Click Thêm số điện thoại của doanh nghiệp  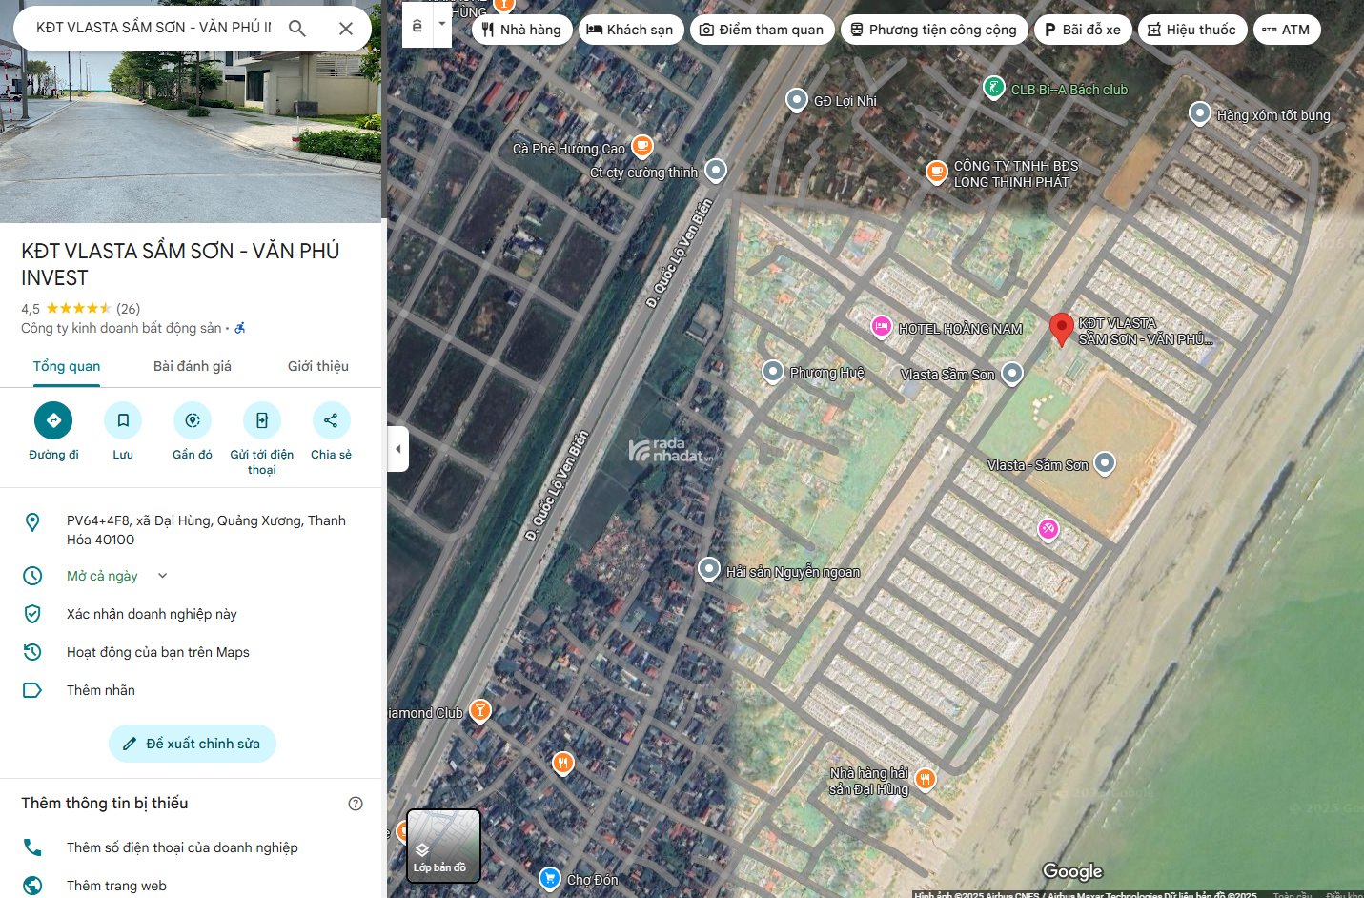tap(191, 847)
